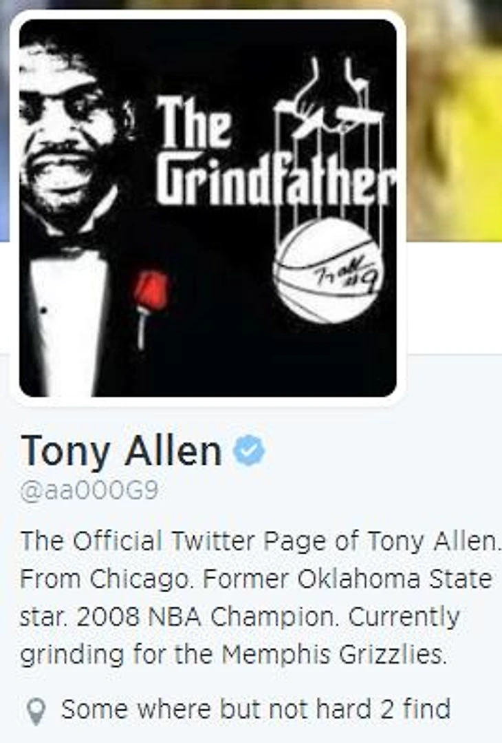Click "The Grindfather" title text in avatar

pyautogui.click(x=274, y=151)
